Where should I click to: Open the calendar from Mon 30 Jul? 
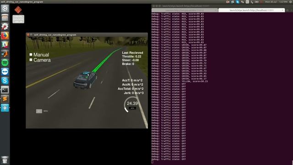[x=271, y=2]
